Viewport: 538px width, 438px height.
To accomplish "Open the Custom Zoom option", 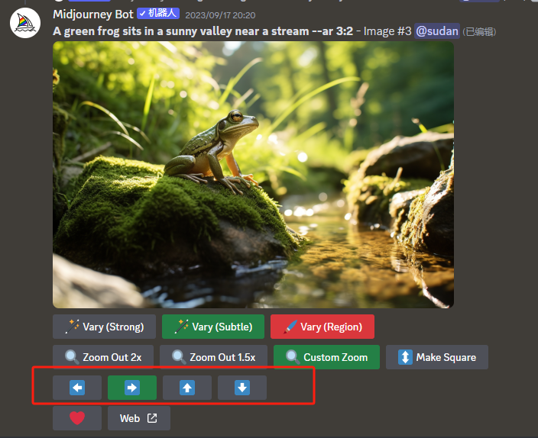I will coord(326,357).
